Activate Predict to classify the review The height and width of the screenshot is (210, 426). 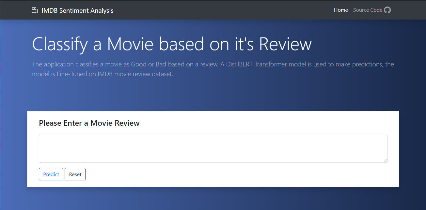(x=51, y=174)
